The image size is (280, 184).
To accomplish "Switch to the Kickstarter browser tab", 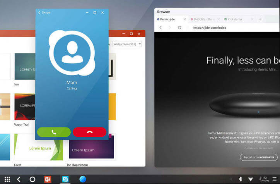I will pos(235,19).
